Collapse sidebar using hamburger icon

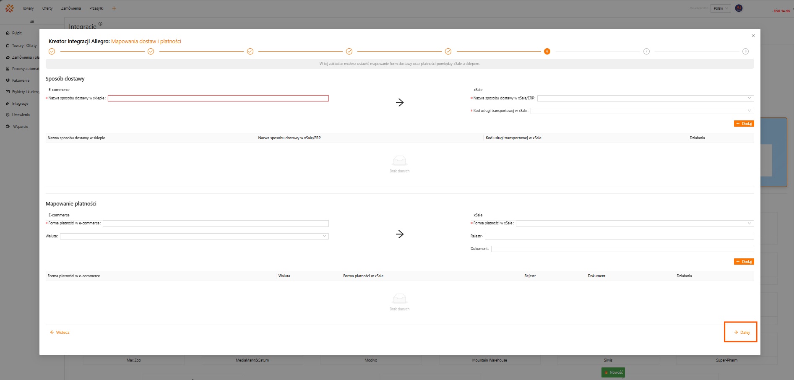(x=32, y=21)
